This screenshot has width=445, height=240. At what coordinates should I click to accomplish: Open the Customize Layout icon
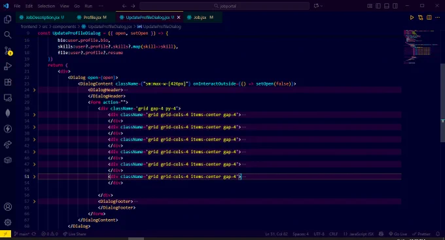tap(370, 6)
